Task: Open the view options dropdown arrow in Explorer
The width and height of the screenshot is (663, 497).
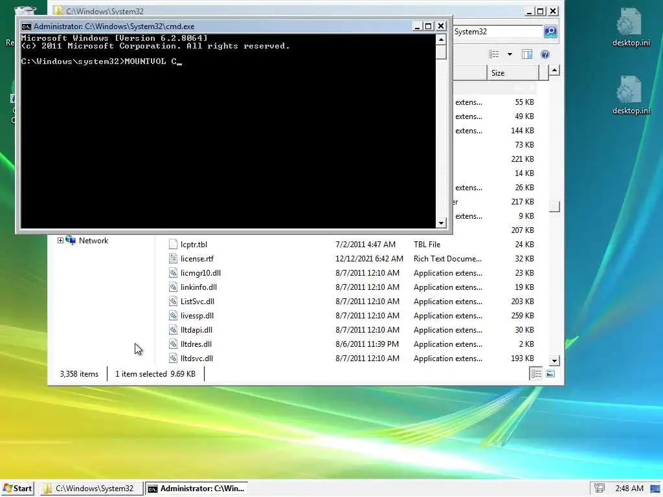Action: coord(510,54)
